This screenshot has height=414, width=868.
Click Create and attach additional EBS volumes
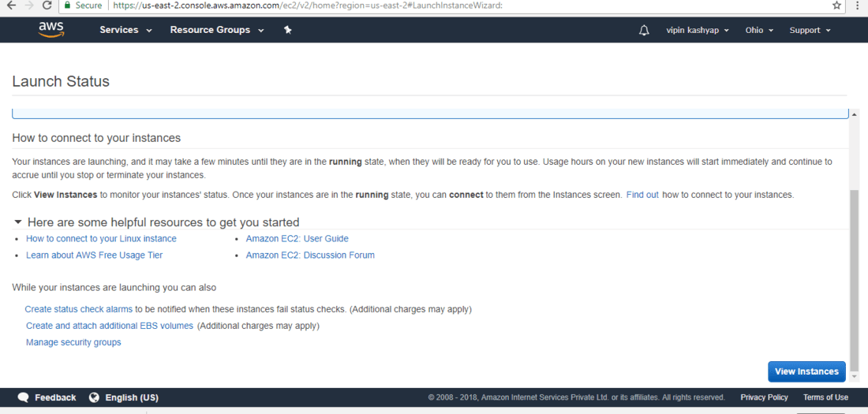coord(110,326)
